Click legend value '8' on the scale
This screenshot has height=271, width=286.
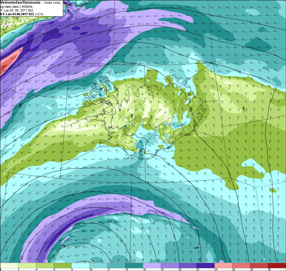(x=72, y=270)
